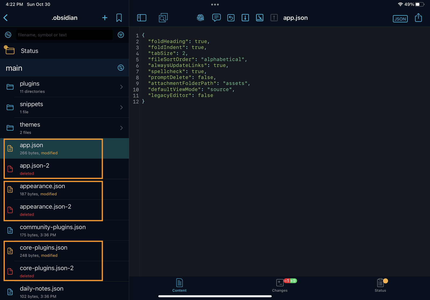Tap the JSON syntax mode button

pos(400,19)
